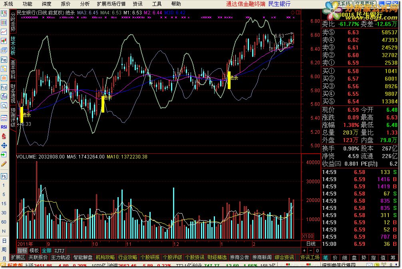This screenshot has height=269, width=402.
Task: Select the 模板 tab below chart
Action: click(34, 251)
